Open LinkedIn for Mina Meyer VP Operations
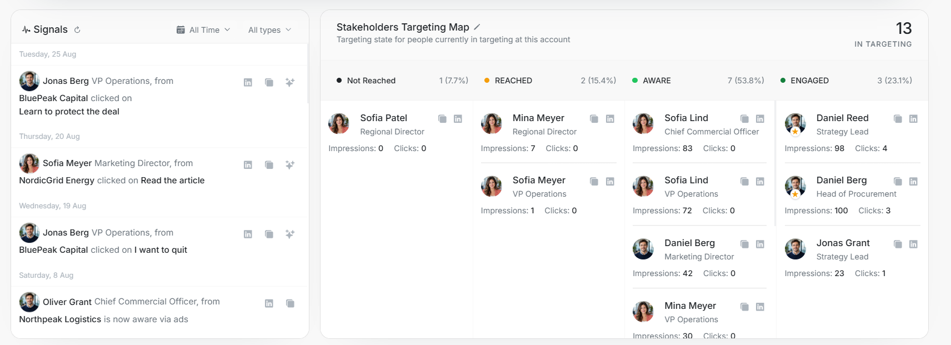Image resolution: width=951 pixels, height=345 pixels. click(x=760, y=307)
